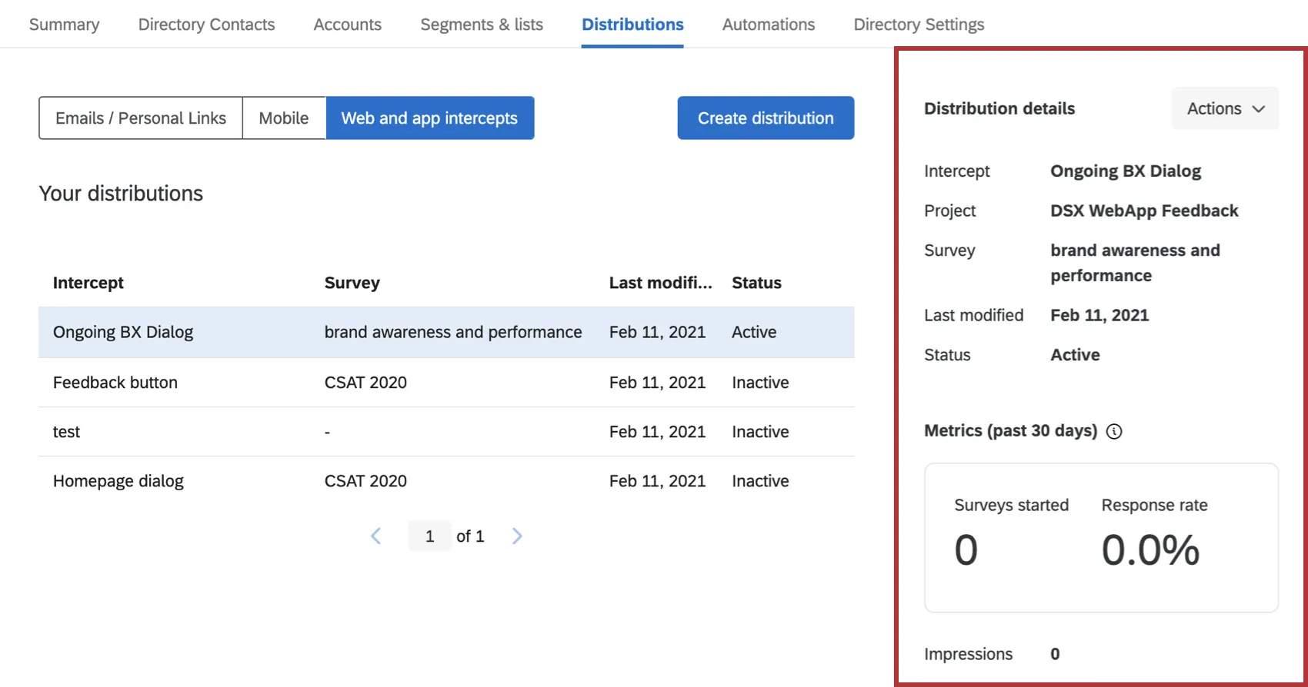Select the Homepage dialog row
1308x687 pixels.
pyautogui.click(x=118, y=481)
